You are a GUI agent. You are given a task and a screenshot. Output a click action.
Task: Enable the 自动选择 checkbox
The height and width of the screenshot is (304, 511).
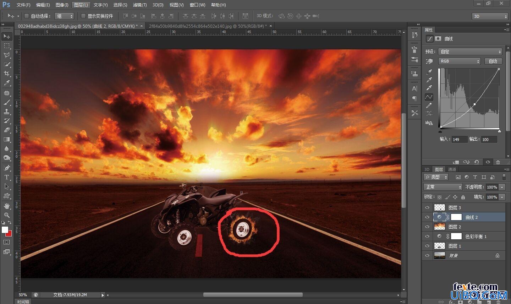click(x=26, y=16)
